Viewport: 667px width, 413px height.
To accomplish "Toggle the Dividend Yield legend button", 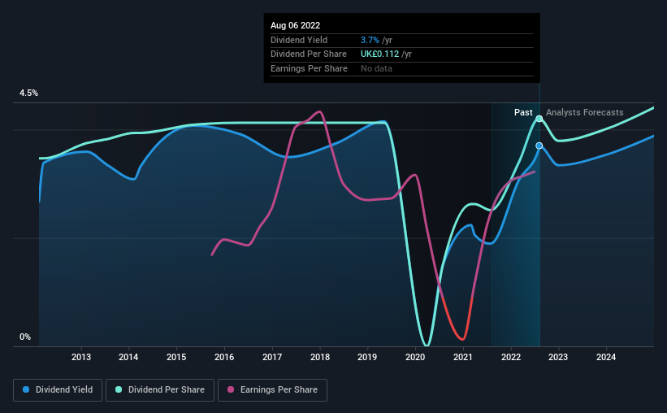I will click(58, 390).
